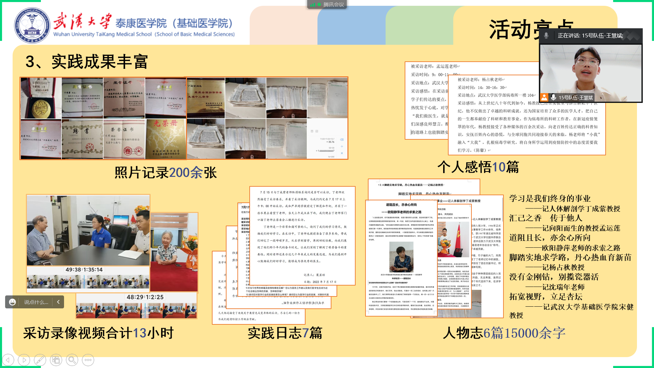Click the line 没有金刚钻，别揽瓷器活
The image size is (654, 368).
tap(554, 277)
